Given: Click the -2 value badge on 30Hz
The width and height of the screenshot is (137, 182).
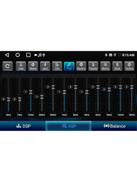Looking at the screenshot, I should 3,99.
